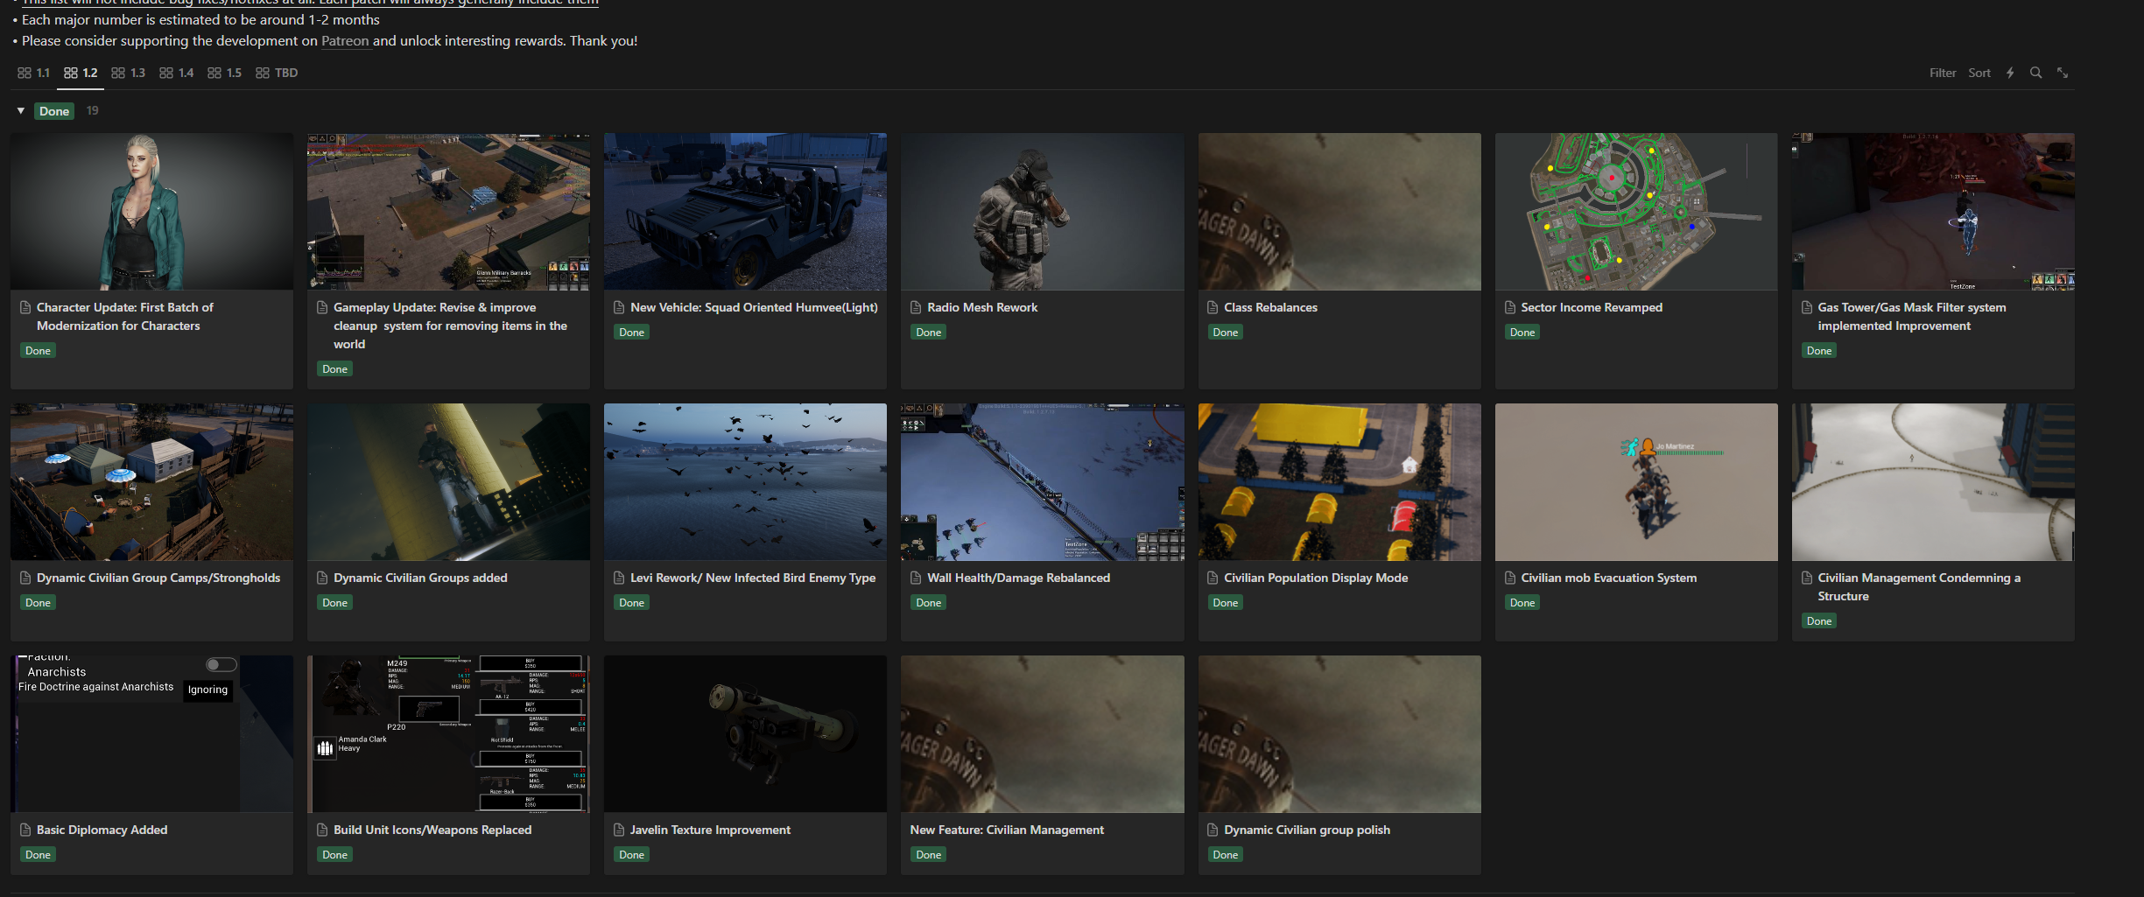Switch to the 1.3 view tab
Viewport: 2144px width, 897px height.
[x=129, y=73]
